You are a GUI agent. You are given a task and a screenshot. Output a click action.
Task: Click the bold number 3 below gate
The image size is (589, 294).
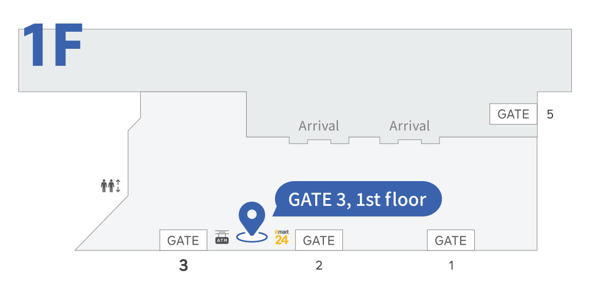coord(183,266)
